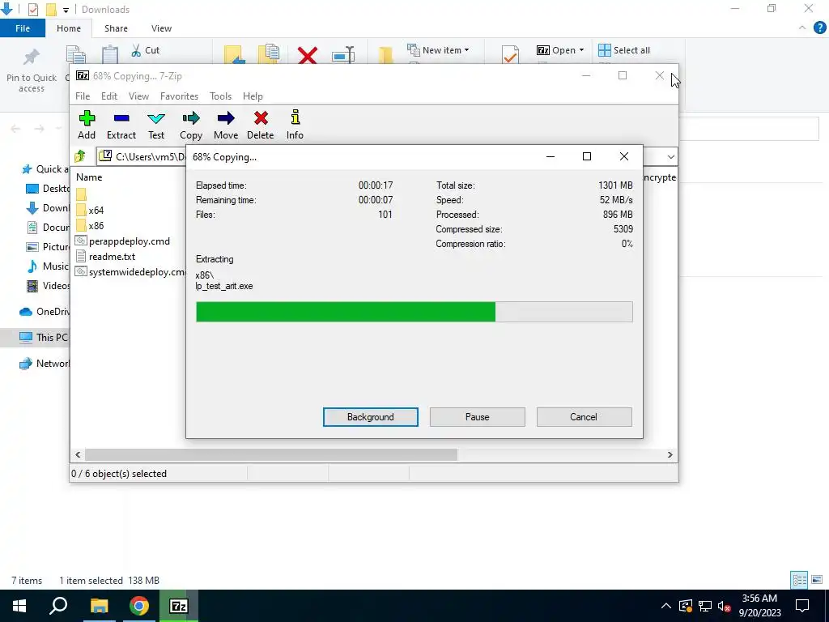Open the Tools menu in 7-Zip
This screenshot has width=829, height=622.
click(x=220, y=96)
